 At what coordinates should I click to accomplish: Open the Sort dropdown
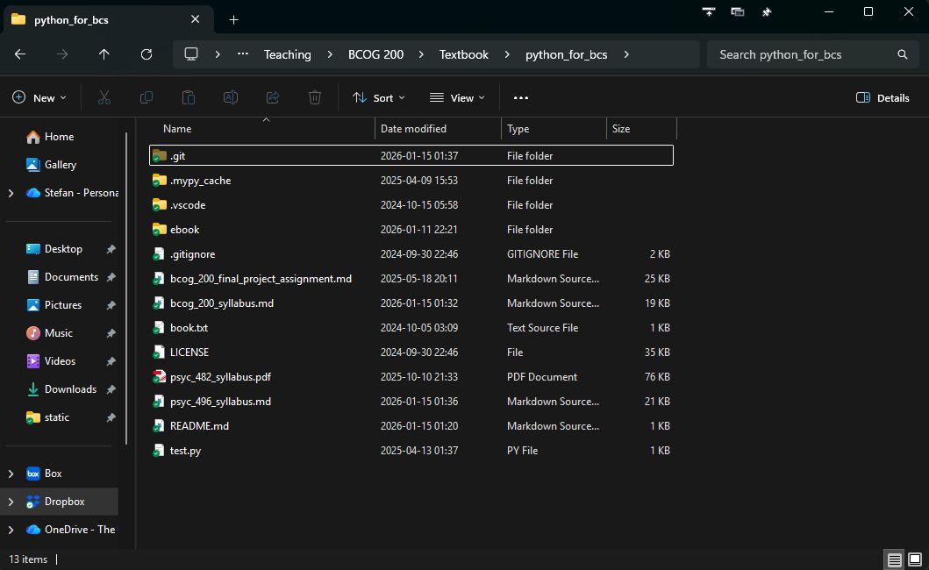pos(377,97)
